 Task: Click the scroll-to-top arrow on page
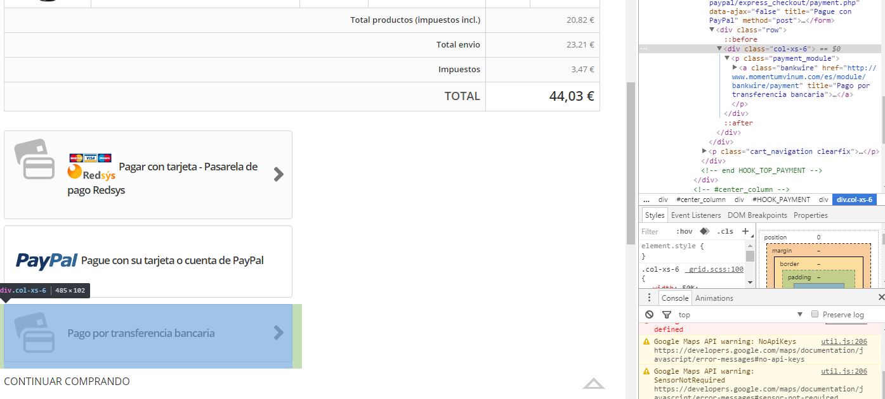[x=593, y=384]
